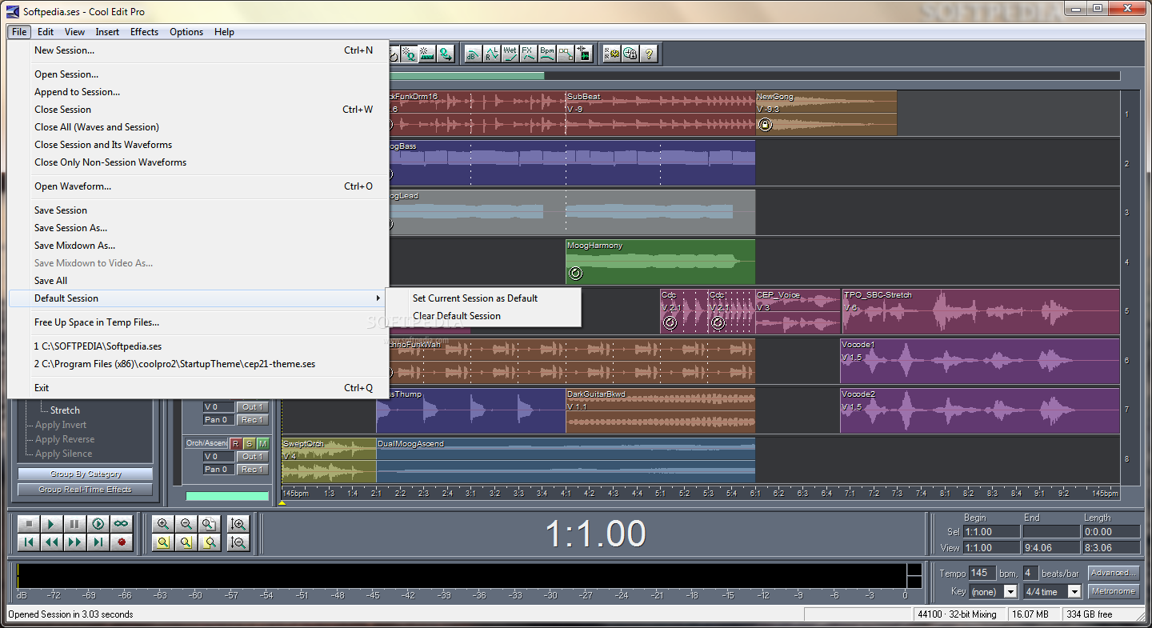Choose New Session... from the File menu
The width and height of the screenshot is (1152, 628).
(x=198, y=50)
